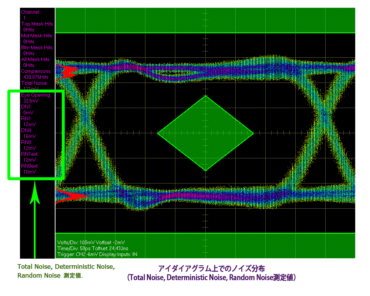Click the All Mask Hits readout

(x=36, y=60)
